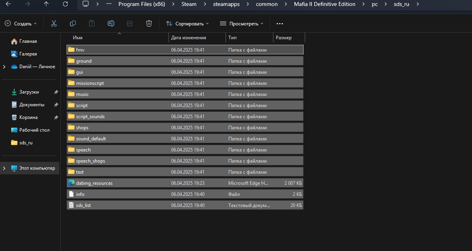Image resolution: width=472 pixels, height=251 pixels.
Task: Unpin Документы using its pin icon
Action: click(x=56, y=105)
